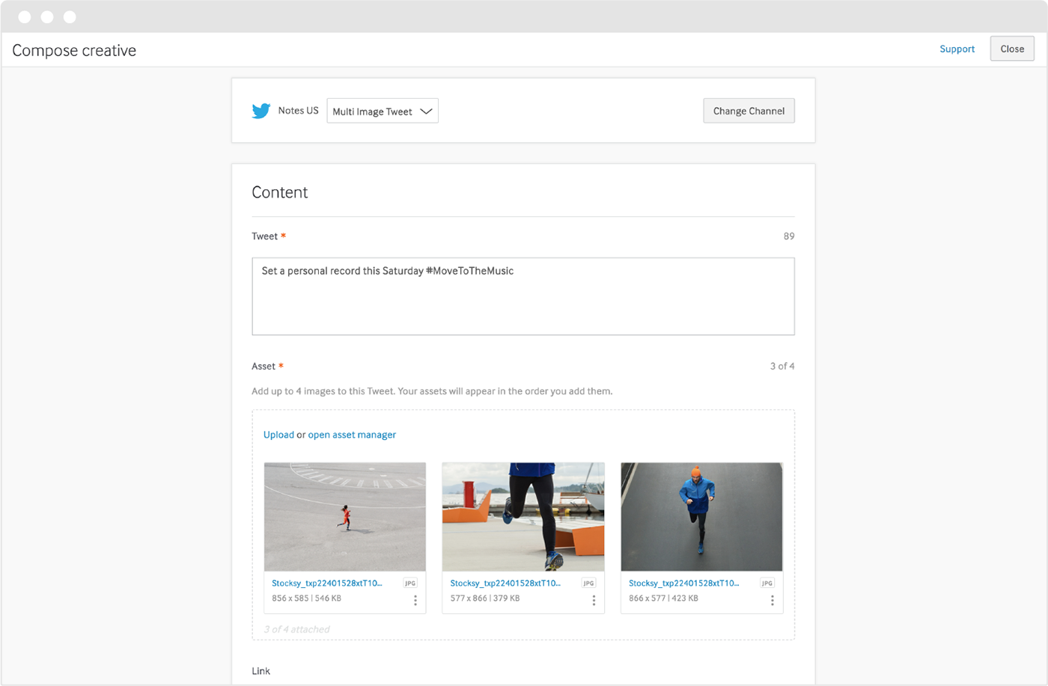1048x686 pixels.
Task: Click open asset manager link
Action: [x=352, y=435]
